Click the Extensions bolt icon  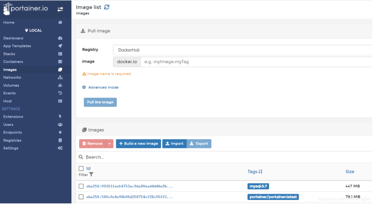pyautogui.click(x=60, y=117)
